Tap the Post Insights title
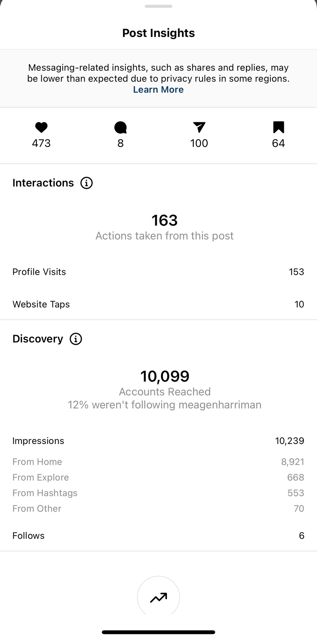The image size is (317, 640). 158,33
